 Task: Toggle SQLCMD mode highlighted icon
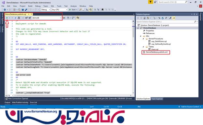click(x=78, y=18)
